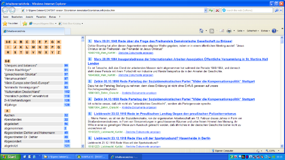The image size is (285, 160).
Task: Click the Home page icon in command bar
Action: [x=201, y=31]
